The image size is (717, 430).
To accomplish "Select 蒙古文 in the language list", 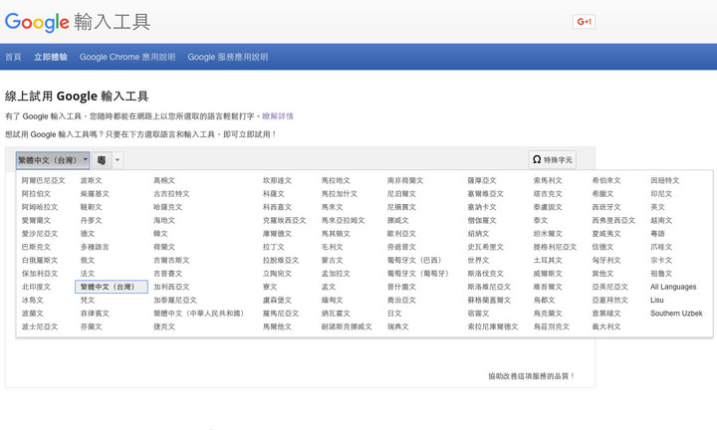I will click(332, 260).
